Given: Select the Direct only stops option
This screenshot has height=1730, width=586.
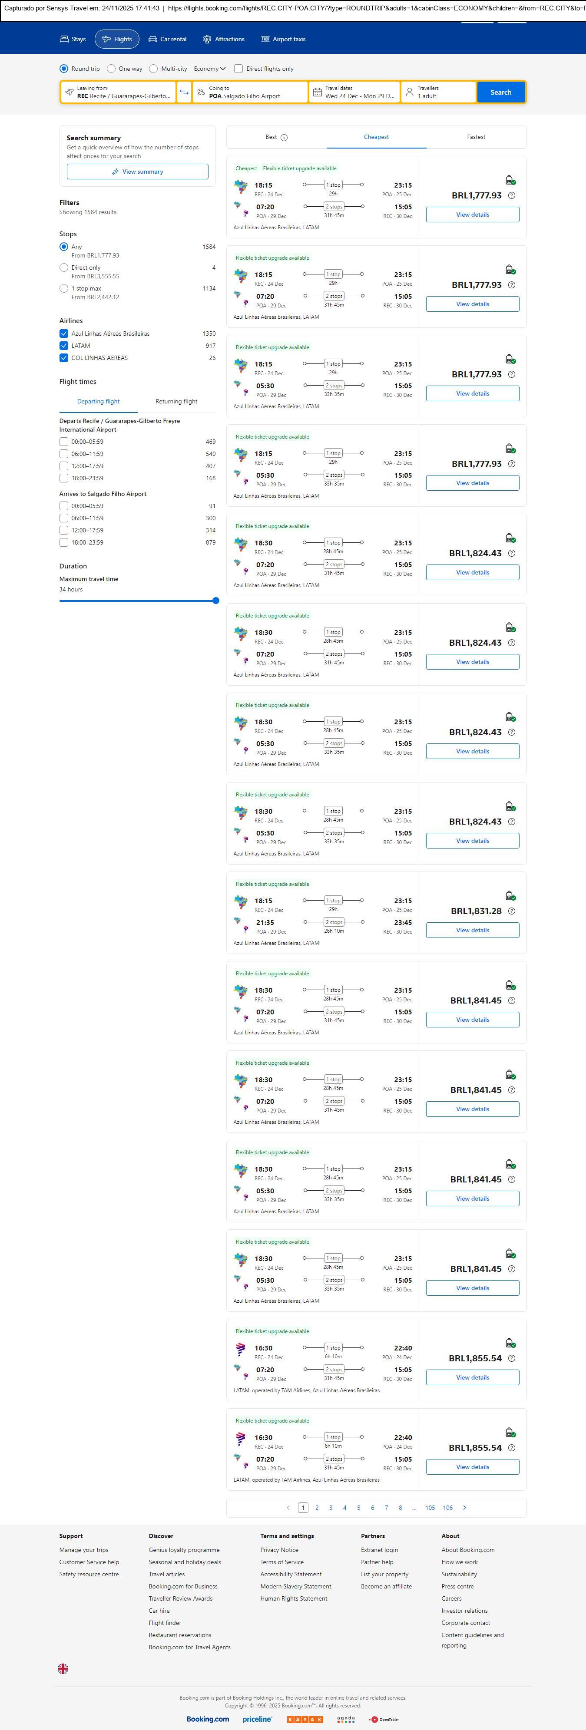Looking at the screenshot, I should click(x=64, y=267).
